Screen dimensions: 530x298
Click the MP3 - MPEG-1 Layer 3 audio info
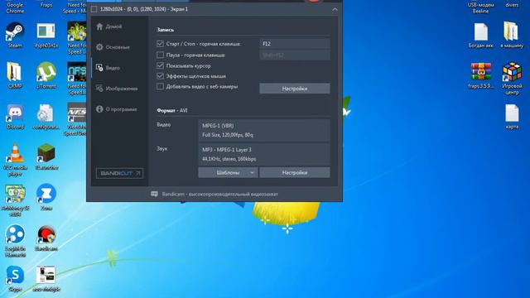pyautogui.click(x=263, y=154)
